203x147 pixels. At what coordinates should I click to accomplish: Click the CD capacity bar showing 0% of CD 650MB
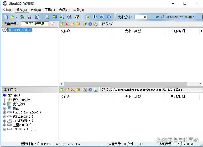pyautogui.click(x=175, y=17)
